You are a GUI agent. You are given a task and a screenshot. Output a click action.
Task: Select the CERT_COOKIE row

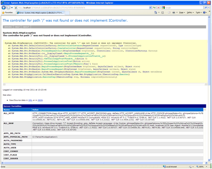(x=103, y=151)
